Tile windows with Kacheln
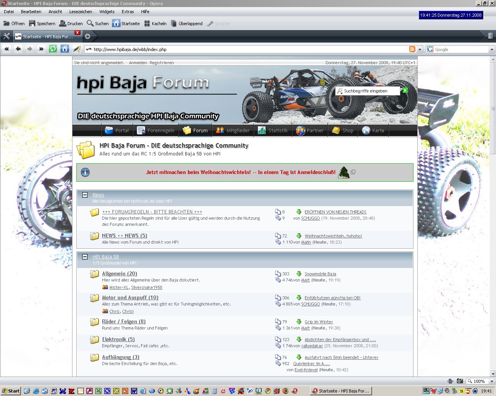This screenshot has width=496, height=396. coord(155,24)
